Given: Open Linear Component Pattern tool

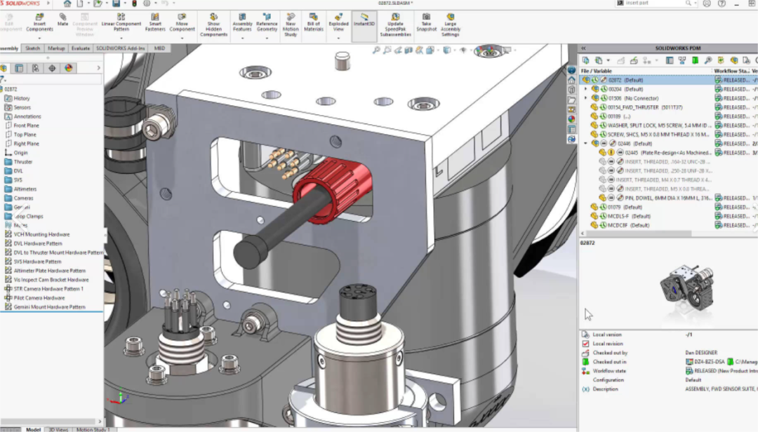Looking at the screenshot, I should tap(121, 22).
